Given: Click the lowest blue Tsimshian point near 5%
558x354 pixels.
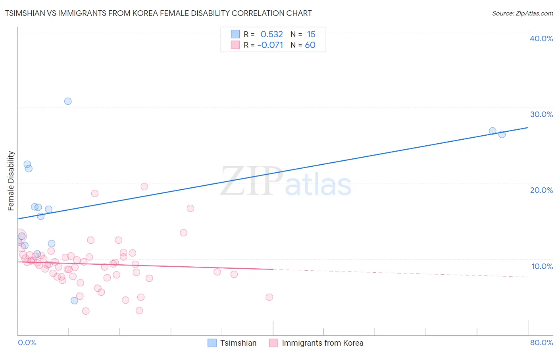Looking at the screenshot, I should click(74, 300).
